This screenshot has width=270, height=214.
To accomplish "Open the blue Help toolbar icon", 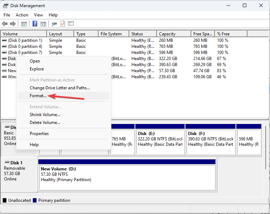I will tap(35, 24).
